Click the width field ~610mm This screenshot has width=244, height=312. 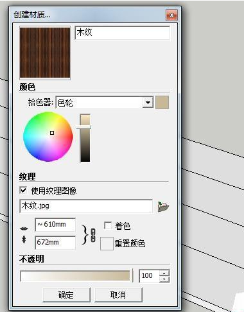(55, 225)
